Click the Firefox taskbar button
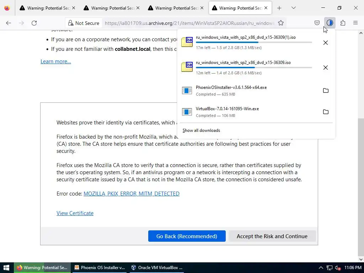Image resolution: width=364 pixels, height=273 pixels. click(42, 268)
